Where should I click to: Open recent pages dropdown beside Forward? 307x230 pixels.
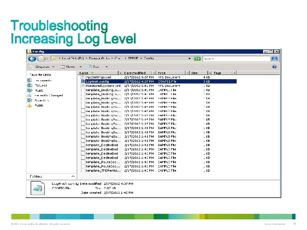click(x=46, y=59)
